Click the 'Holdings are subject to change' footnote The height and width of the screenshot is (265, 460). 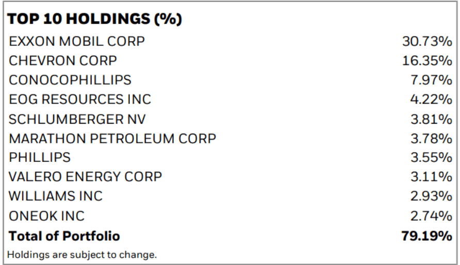coord(83,254)
